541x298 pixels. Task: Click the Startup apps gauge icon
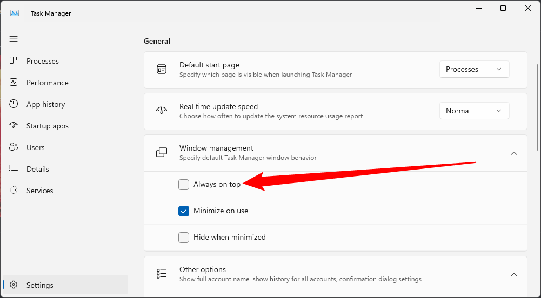coord(14,125)
